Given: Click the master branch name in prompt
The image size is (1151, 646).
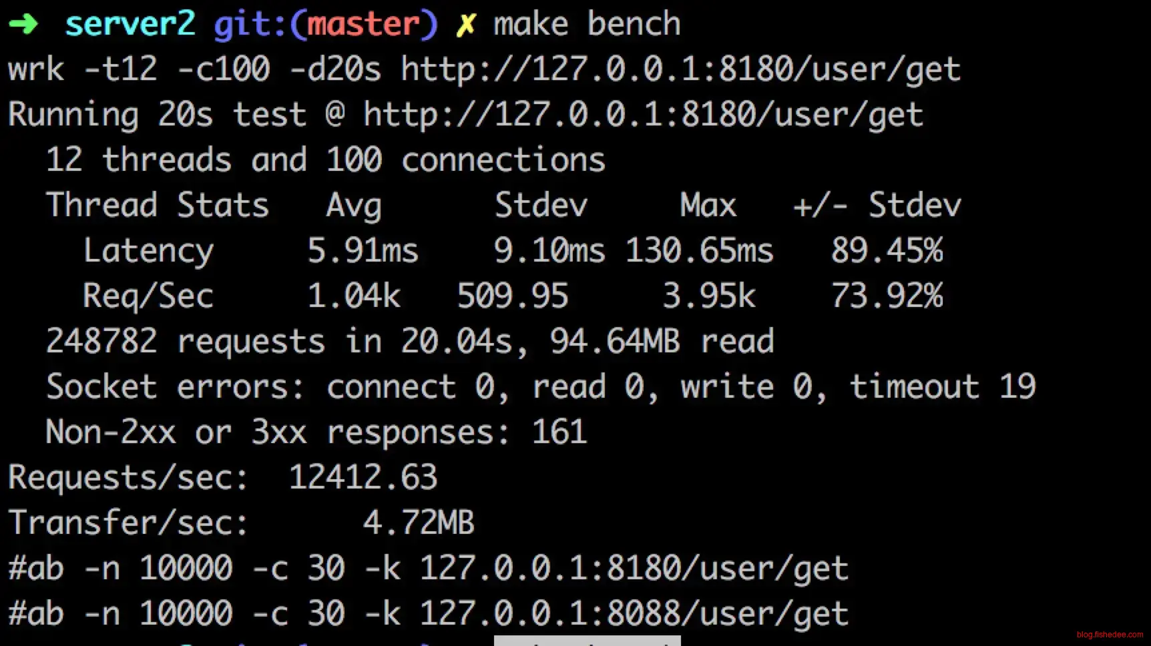Looking at the screenshot, I should point(363,24).
